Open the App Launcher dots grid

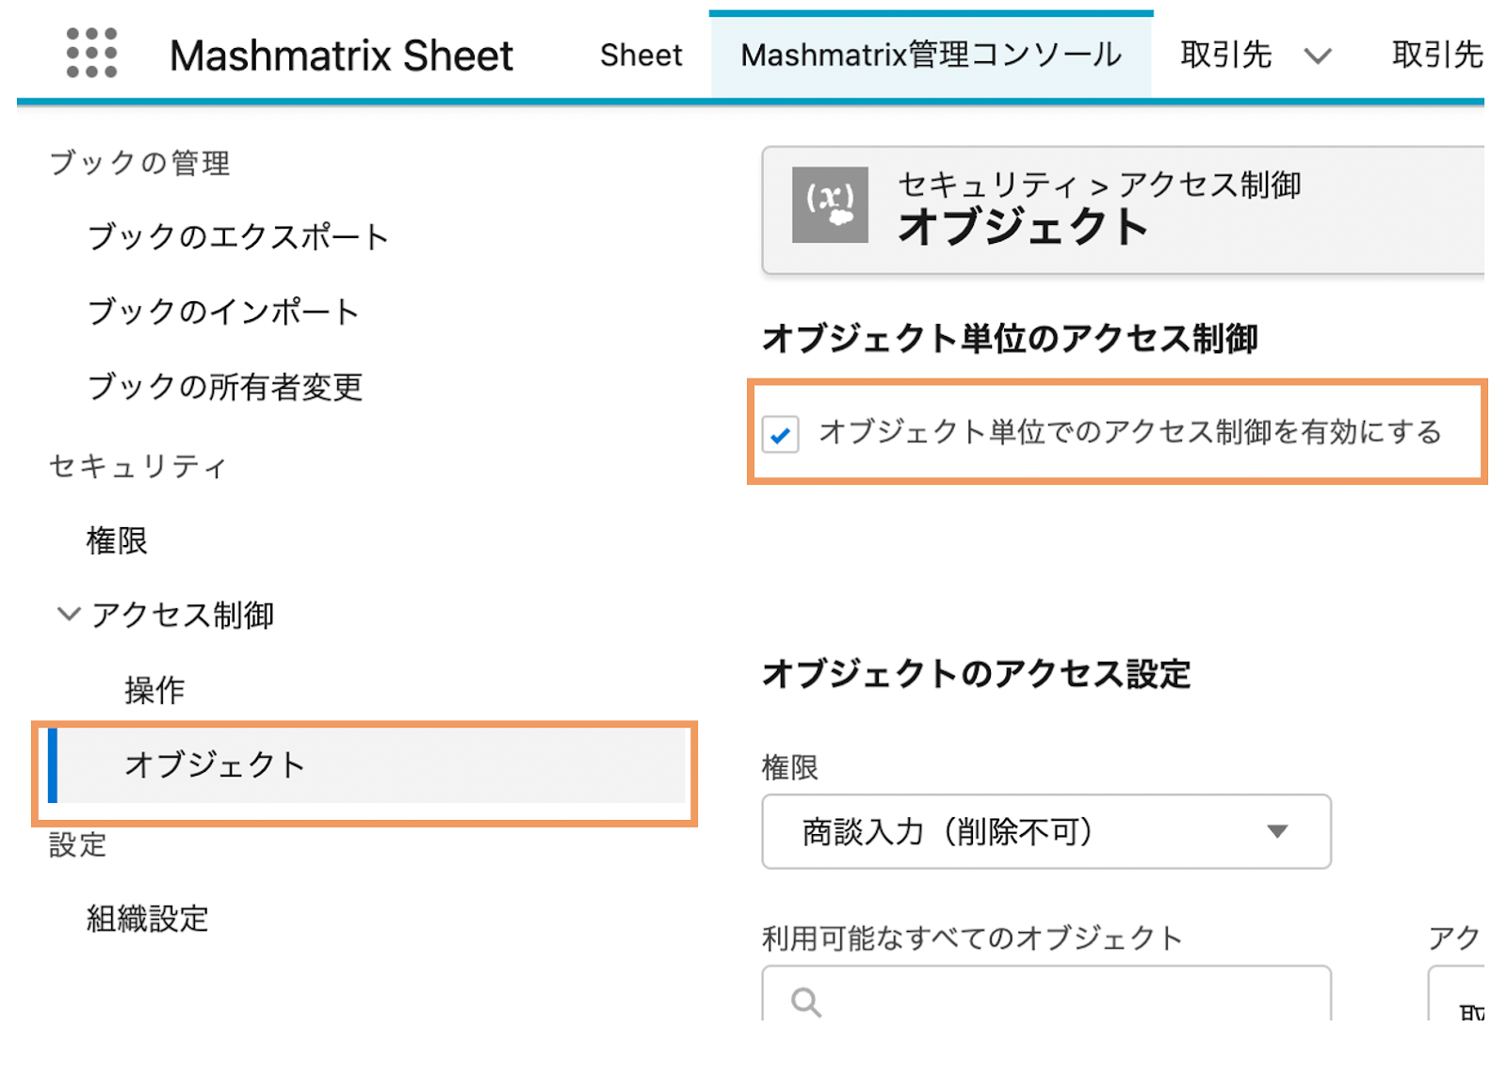(91, 53)
